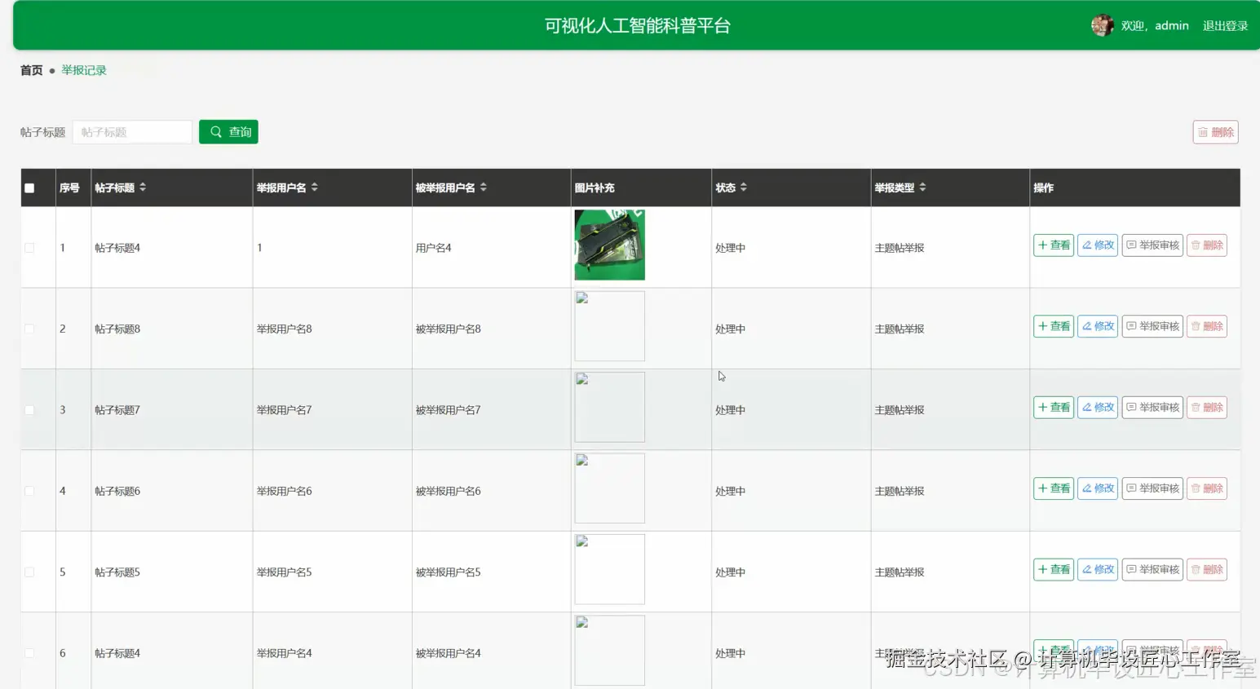The width and height of the screenshot is (1260, 689).
Task: Click the 退出登录 logout link
Action: [1224, 25]
